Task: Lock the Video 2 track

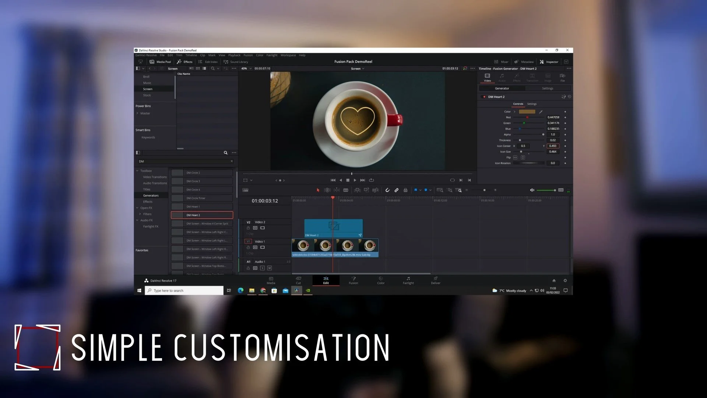Action: tap(248, 228)
